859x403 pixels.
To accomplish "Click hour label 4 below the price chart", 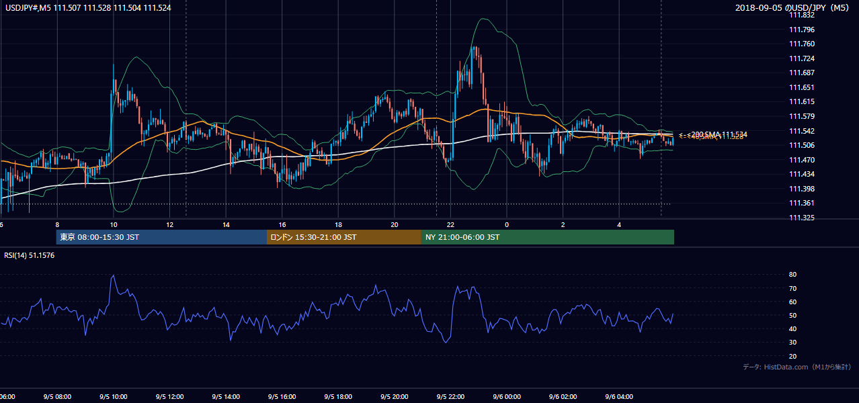I will [619, 225].
